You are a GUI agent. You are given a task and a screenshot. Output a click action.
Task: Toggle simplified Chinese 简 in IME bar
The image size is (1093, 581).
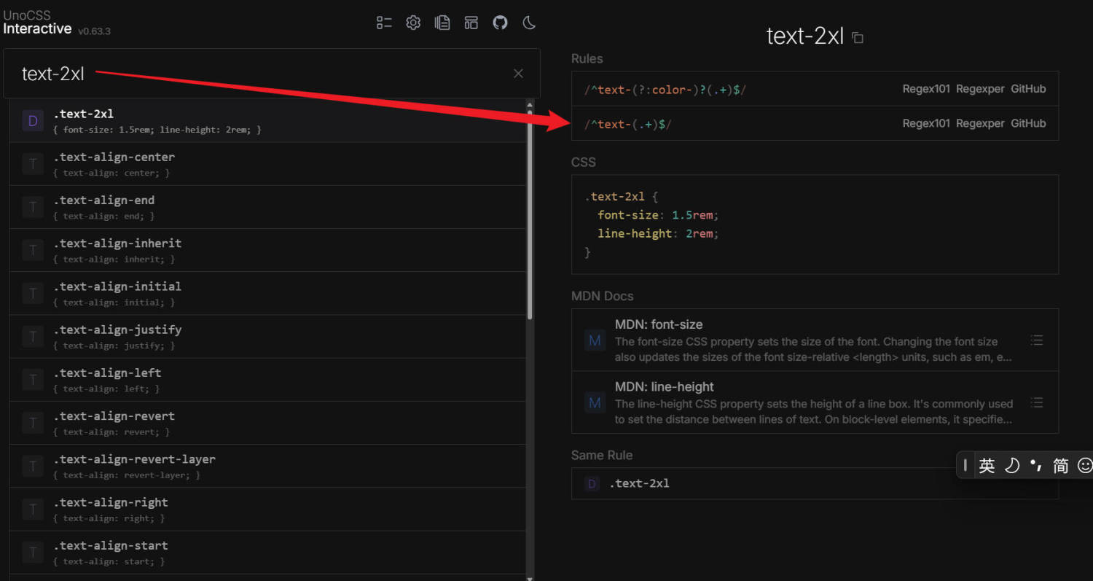tap(1060, 465)
